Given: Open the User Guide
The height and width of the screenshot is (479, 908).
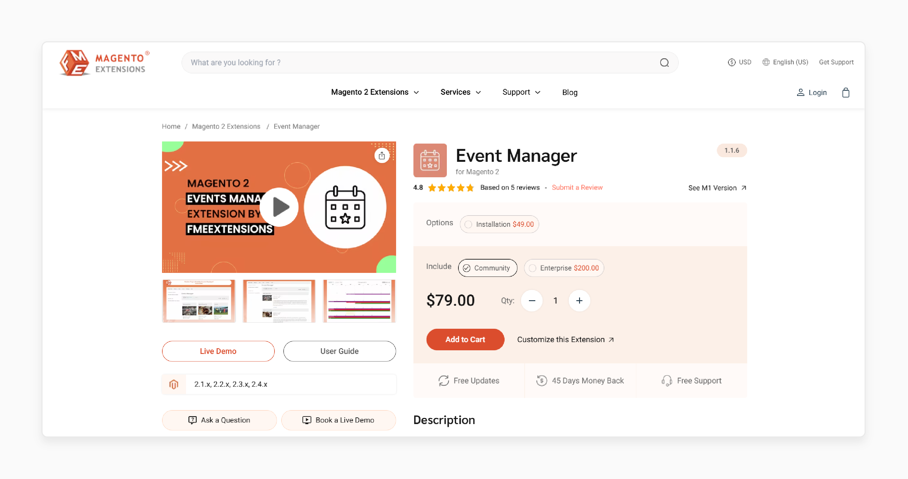Looking at the screenshot, I should (340, 351).
